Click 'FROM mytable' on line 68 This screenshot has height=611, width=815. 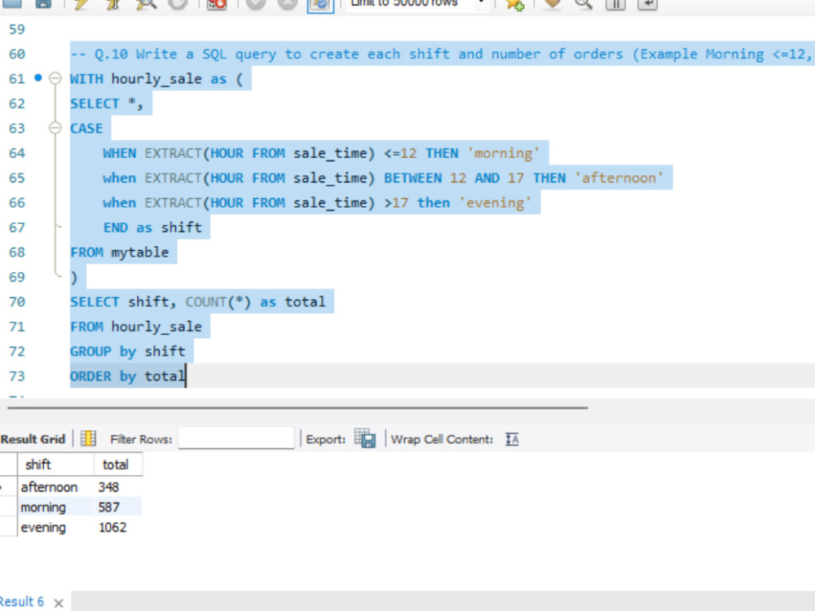click(x=120, y=253)
